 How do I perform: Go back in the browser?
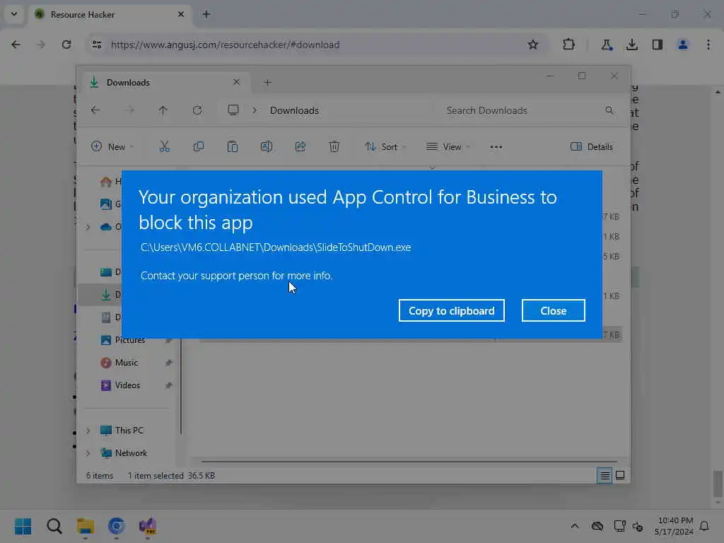[x=16, y=45]
